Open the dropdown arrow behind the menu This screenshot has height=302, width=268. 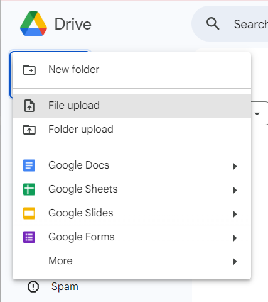[x=257, y=114]
